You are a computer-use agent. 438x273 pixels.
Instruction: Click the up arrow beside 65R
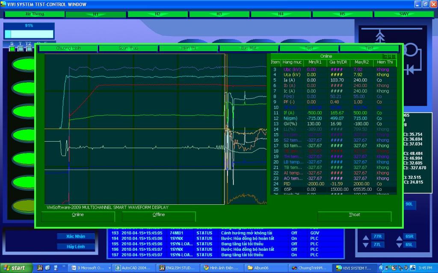400,238
